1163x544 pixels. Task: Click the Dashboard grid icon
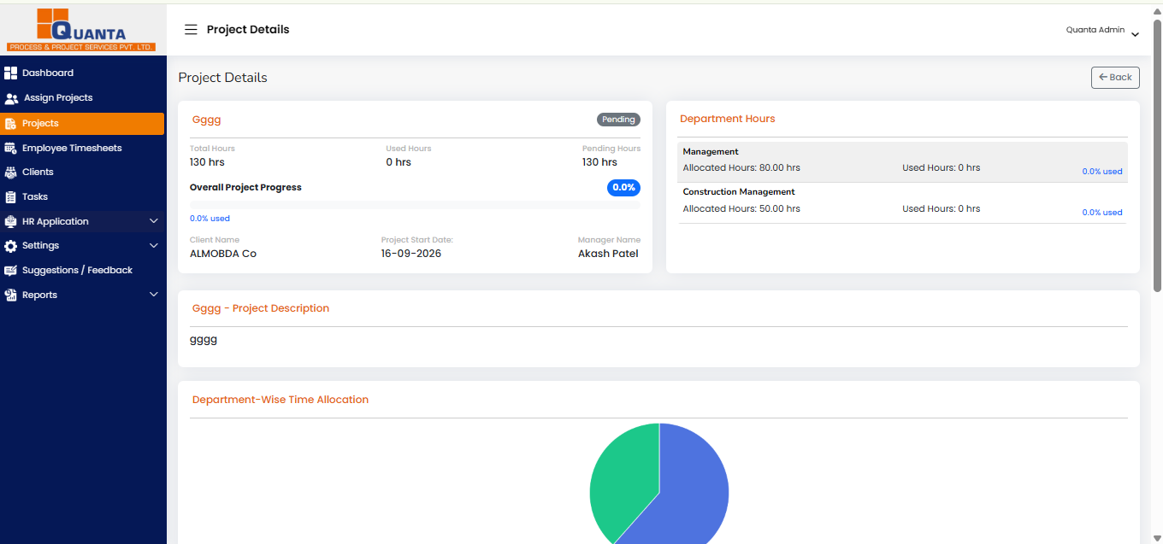pos(10,73)
